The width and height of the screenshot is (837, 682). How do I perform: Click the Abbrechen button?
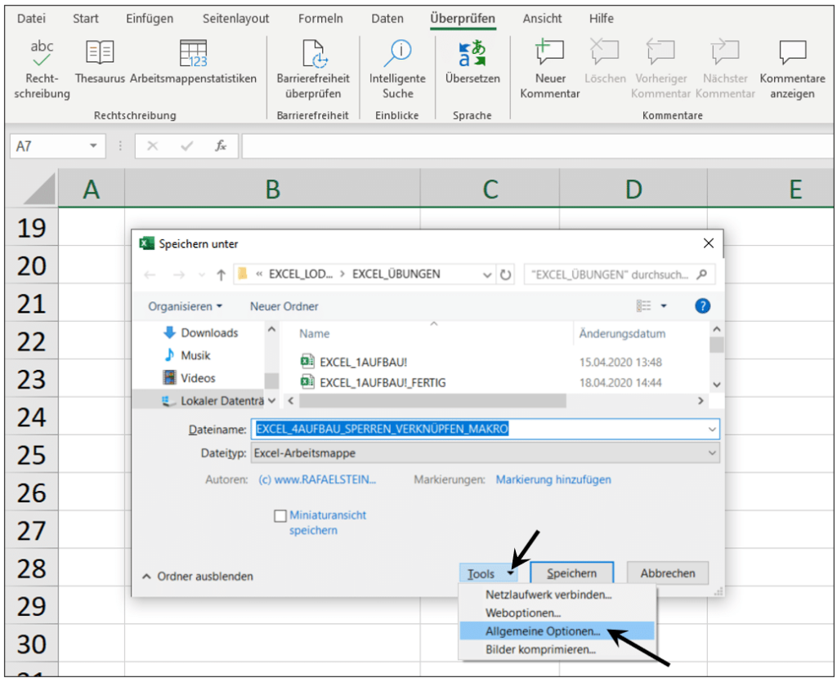coord(668,573)
